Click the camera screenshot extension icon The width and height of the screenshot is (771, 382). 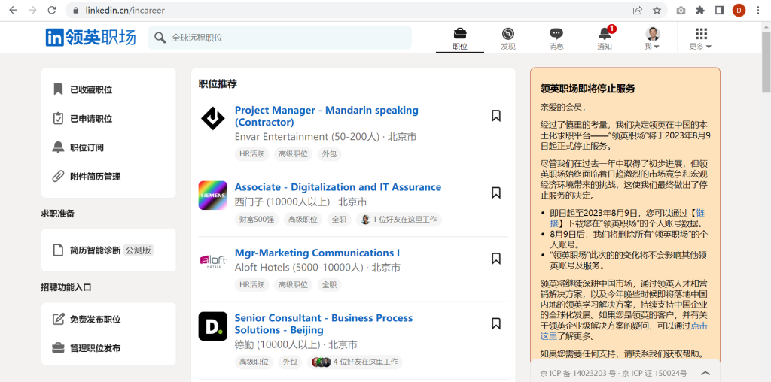[x=681, y=10]
